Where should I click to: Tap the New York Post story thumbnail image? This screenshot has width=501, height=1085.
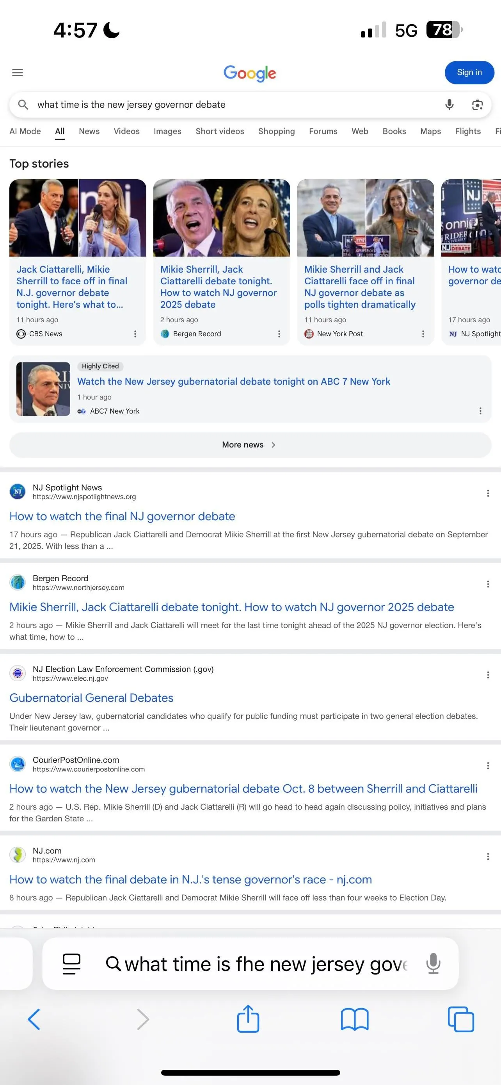coord(365,218)
